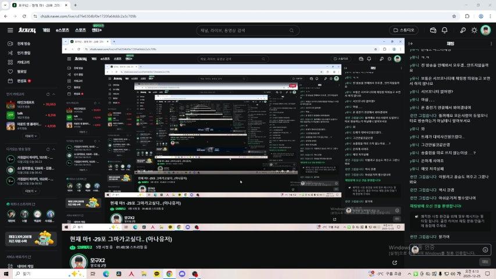The width and height of the screenshot is (496, 279).
Task: Open KakaoTalk from the taskbar
Action: click(x=156, y=274)
